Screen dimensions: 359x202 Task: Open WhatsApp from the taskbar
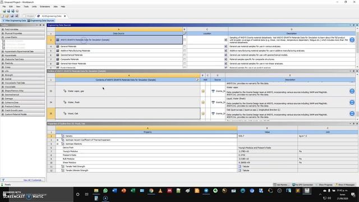(x=105, y=191)
